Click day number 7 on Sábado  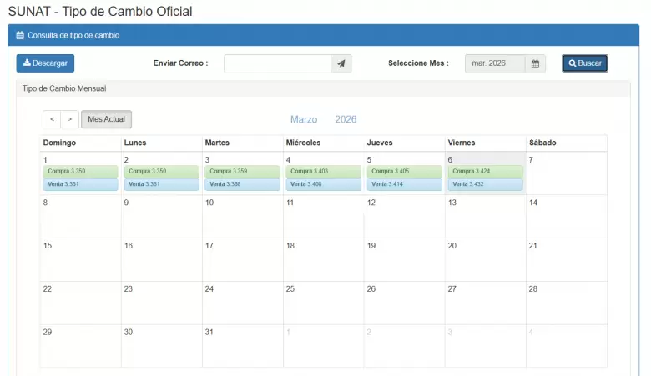pyautogui.click(x=531, y=159)
